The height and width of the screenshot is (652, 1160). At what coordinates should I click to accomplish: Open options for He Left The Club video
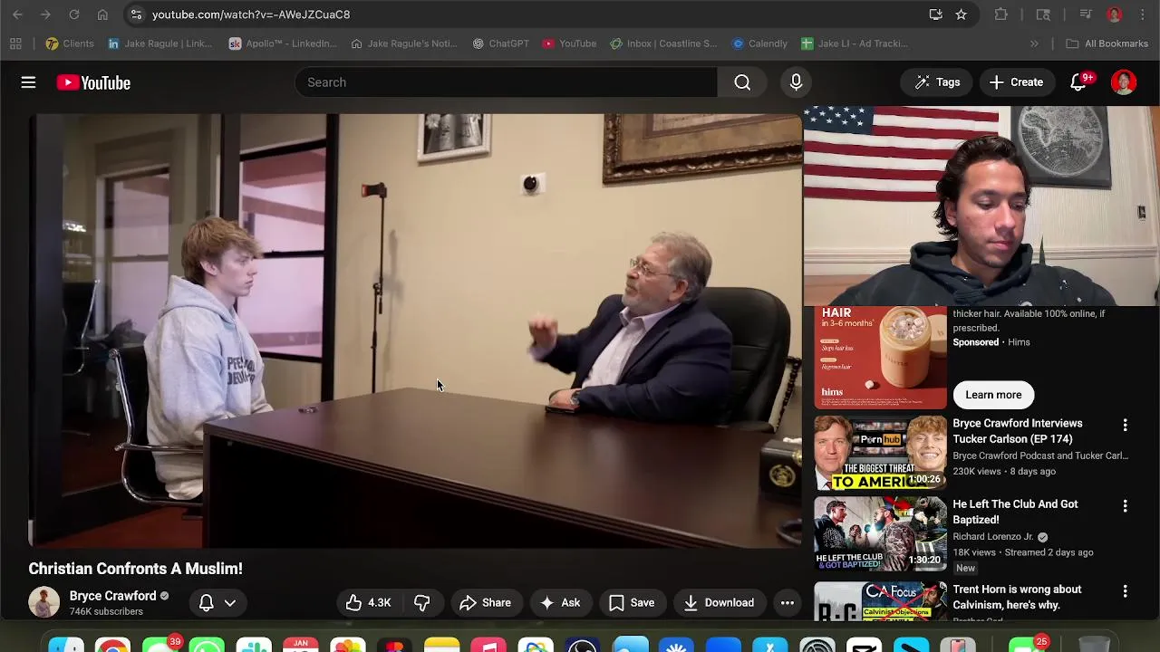coord(1125,506)
